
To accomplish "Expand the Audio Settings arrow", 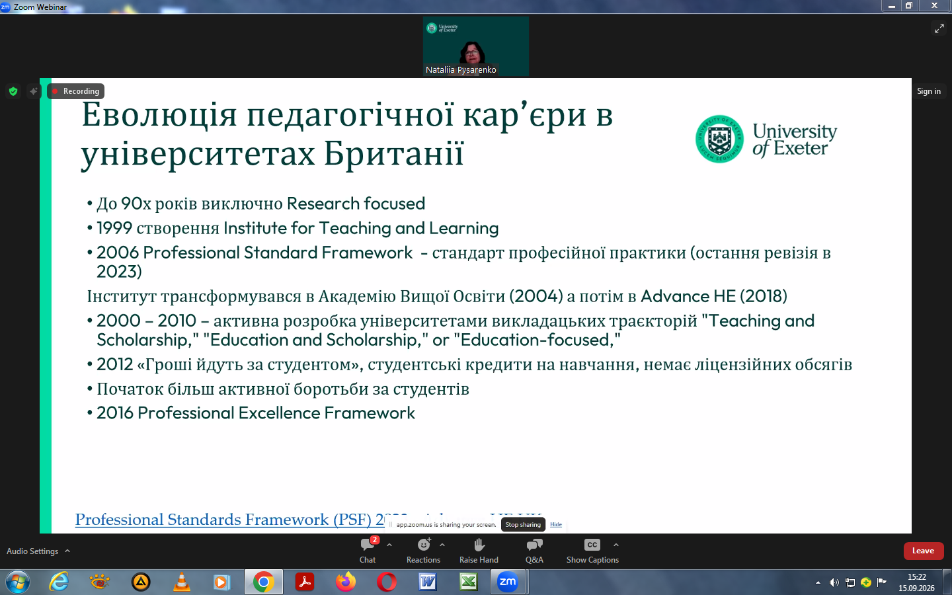I will [x=67, y=551].
